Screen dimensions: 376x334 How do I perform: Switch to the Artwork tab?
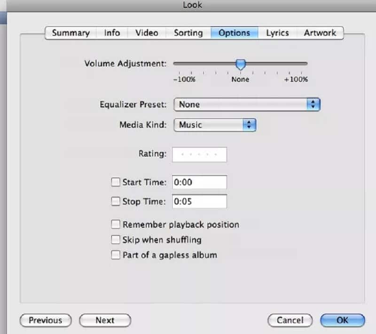coord(320,33)
